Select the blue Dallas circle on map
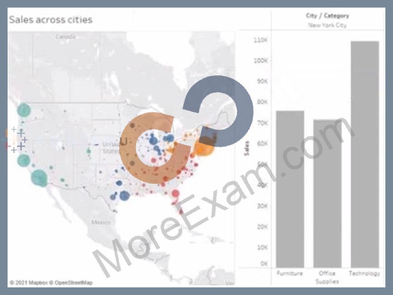The height and width of the screenshot is (295, 393). 119,183
